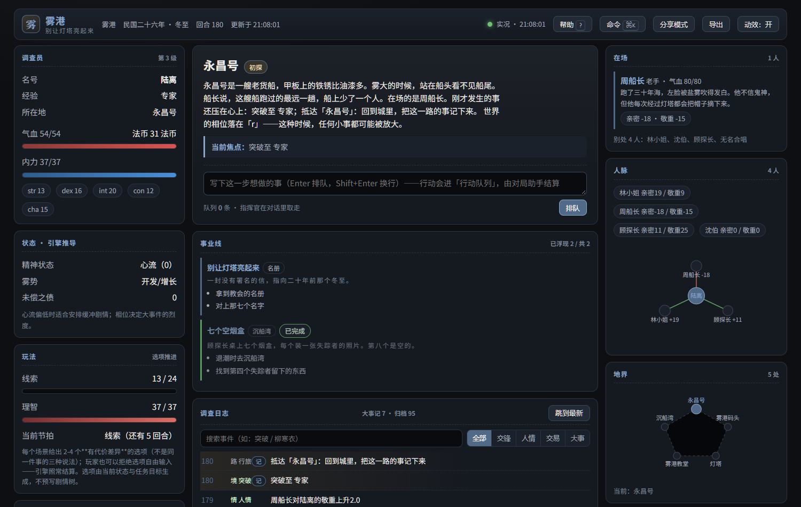Click the red 理智 37/37 bar

pyautogui.click(x=99, y=420)
